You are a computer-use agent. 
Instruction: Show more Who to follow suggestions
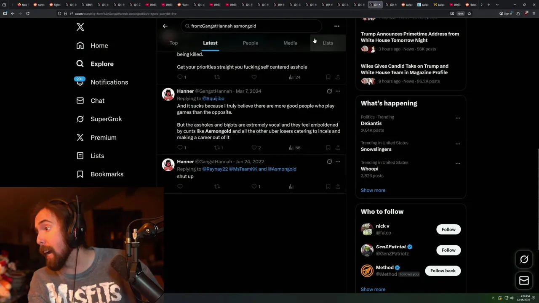[373, 290]
